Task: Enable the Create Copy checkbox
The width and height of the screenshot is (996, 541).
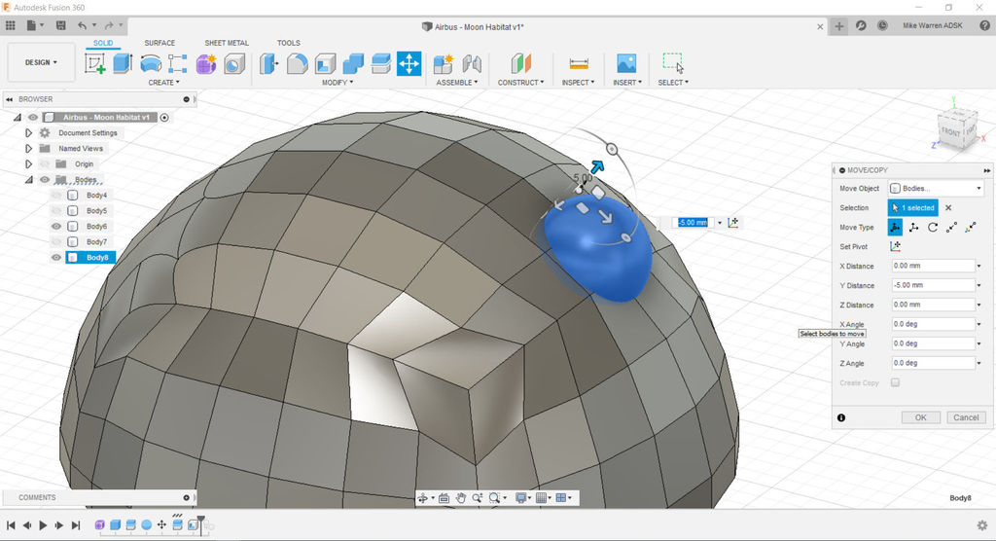Action: pyautogui.click(x=895, y=382)
